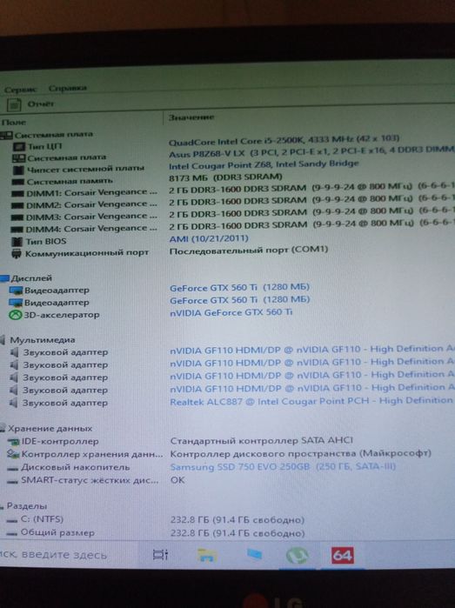This screenshot has width=455, height=608.
Task: Open uTorrent from the taskbar
Action: 297,556
